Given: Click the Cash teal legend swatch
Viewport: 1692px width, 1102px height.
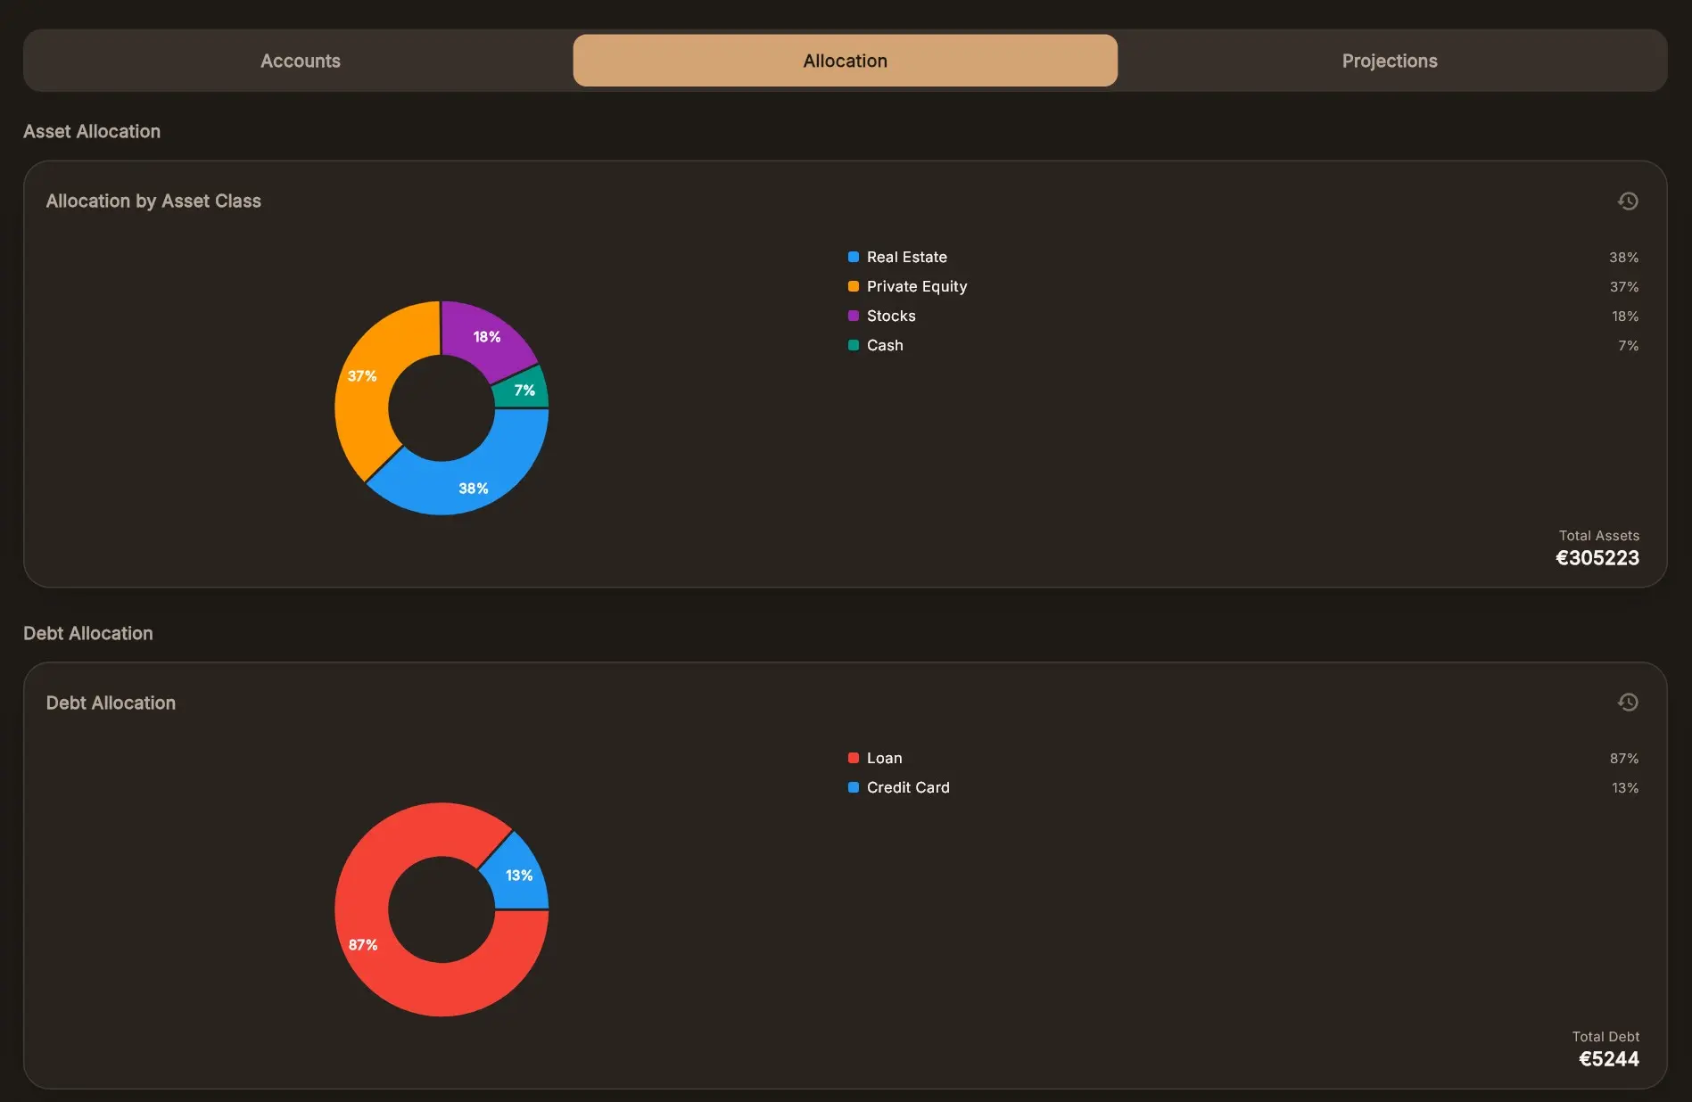Looking at the screenshot, I should click(x=854, y=345).
